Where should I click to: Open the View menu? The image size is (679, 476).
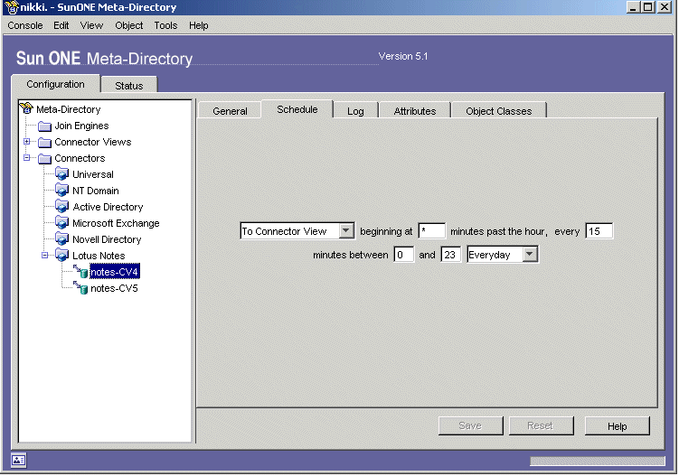pos(92,25)
